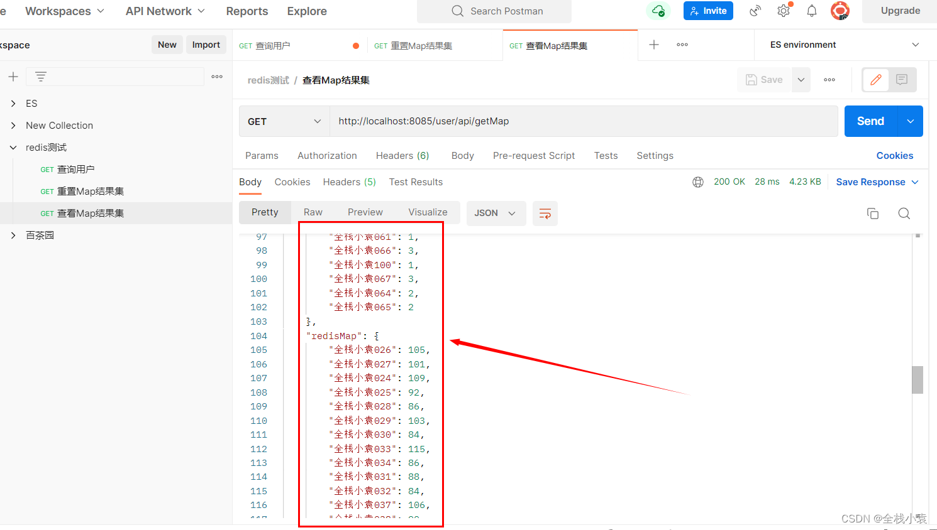Click the New button
The height and width of the screenshot is (530, 937).
click(x=167, y=45)
